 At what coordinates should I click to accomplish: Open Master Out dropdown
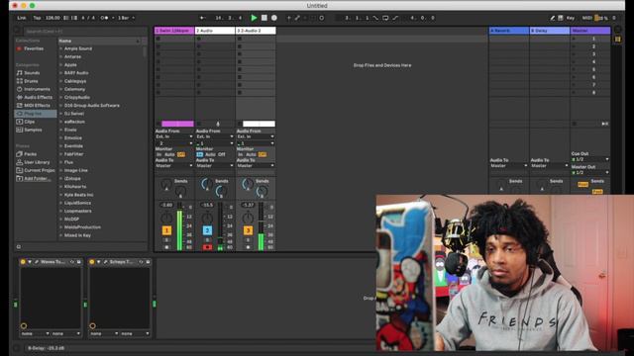590,173
